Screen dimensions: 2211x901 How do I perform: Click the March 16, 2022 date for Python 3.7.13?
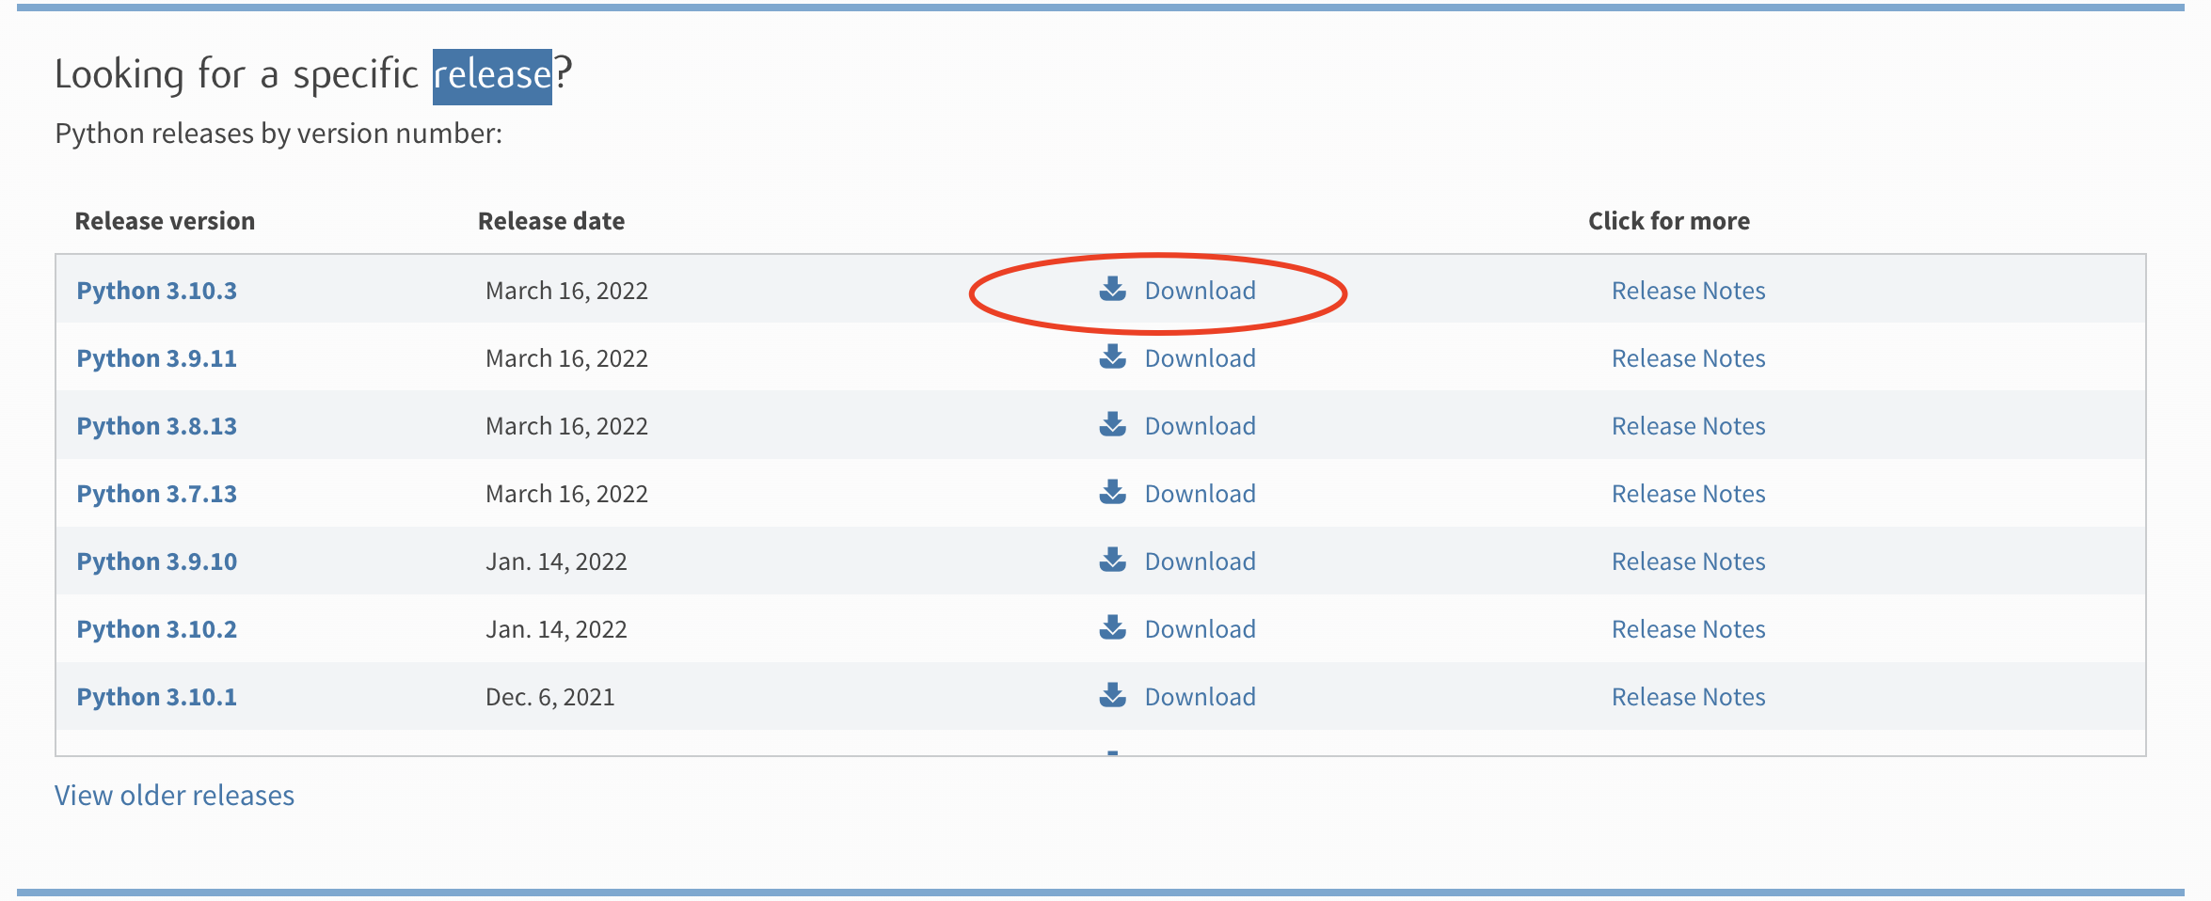click(566, 494)
